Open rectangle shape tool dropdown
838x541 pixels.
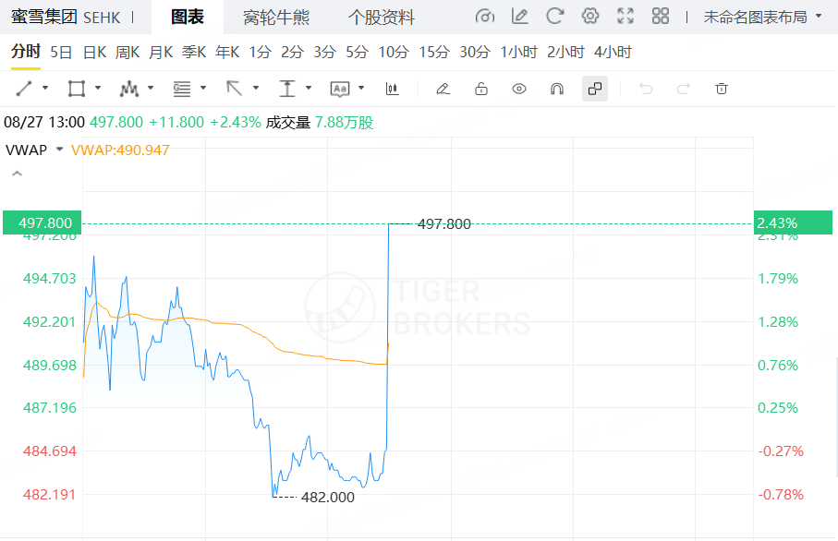pos(98,88)
